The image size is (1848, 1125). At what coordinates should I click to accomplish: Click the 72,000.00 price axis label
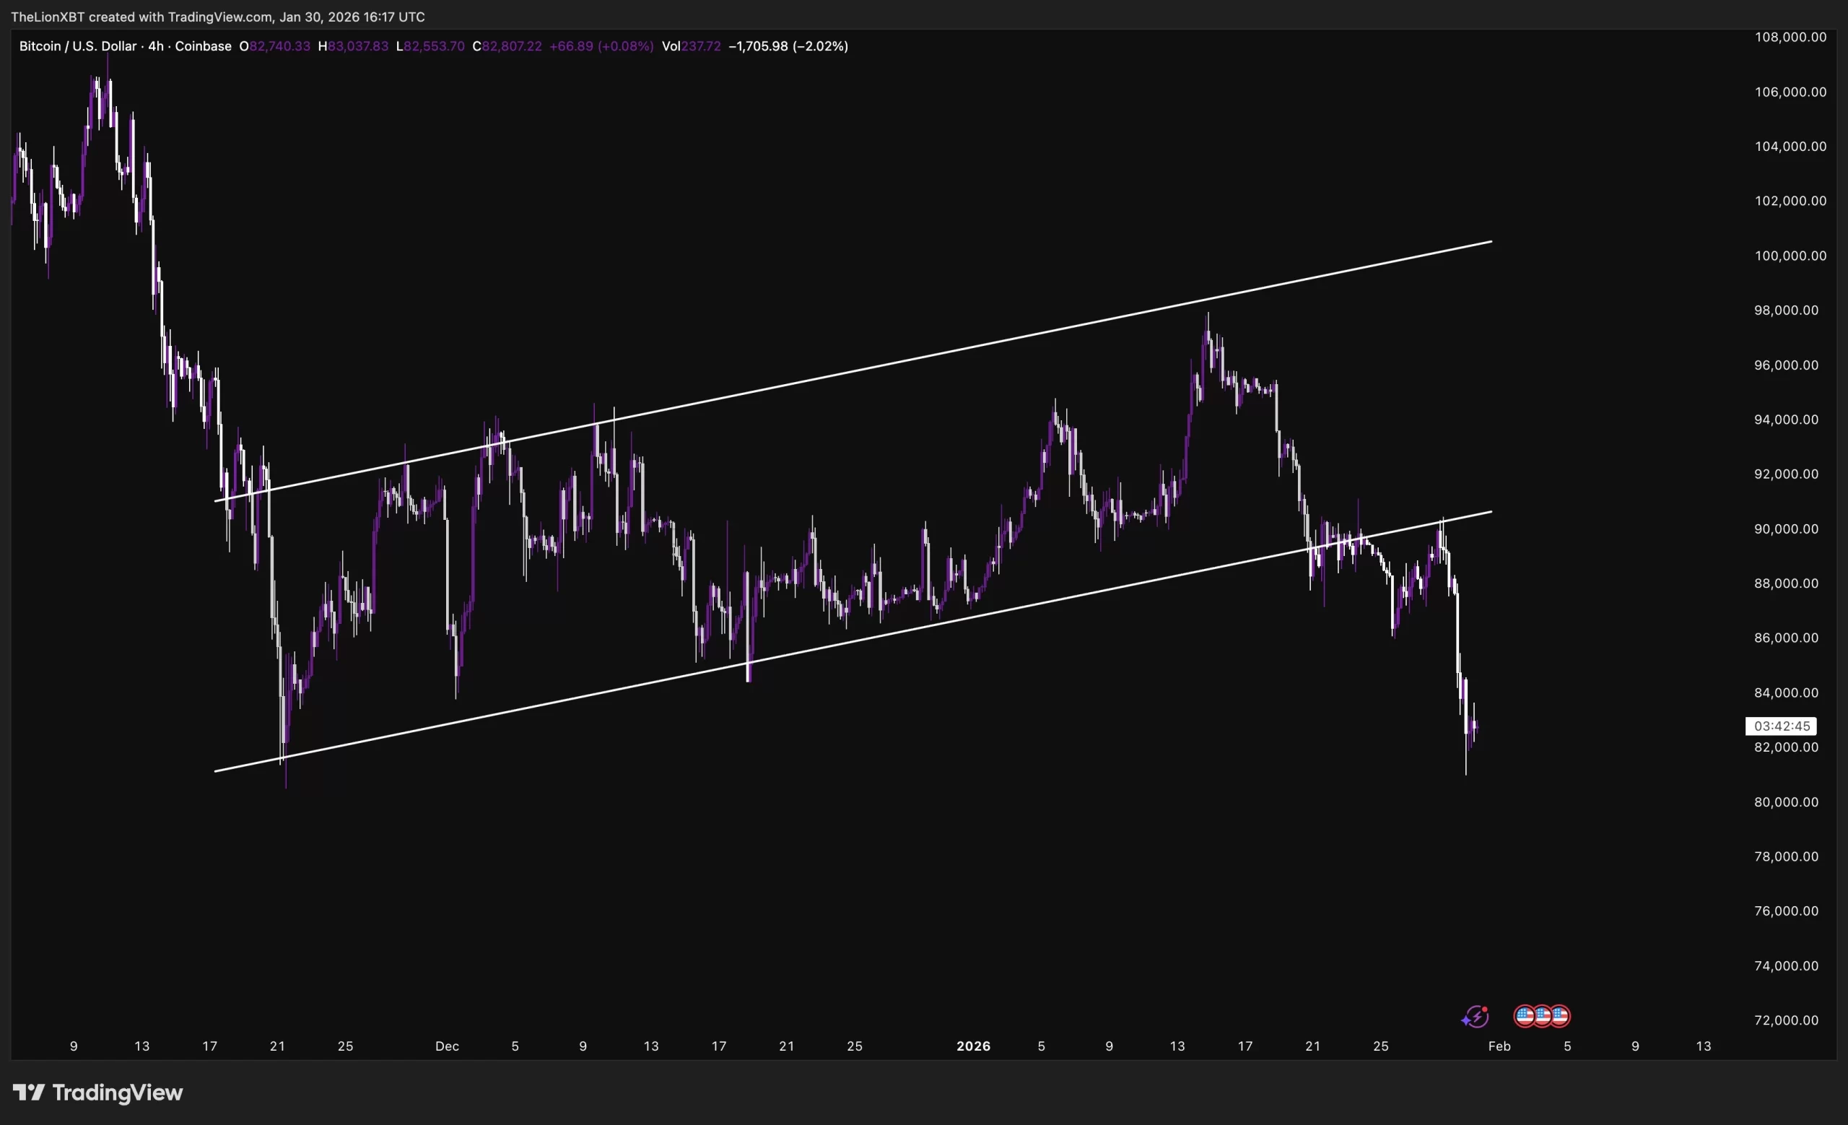(1786, 1020)
